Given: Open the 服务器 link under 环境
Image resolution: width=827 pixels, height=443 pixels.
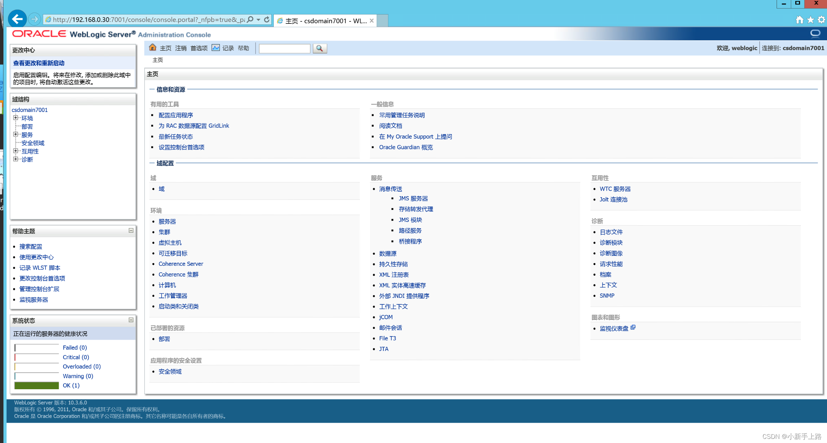Looking at the screenshot, I should point(167,221).
